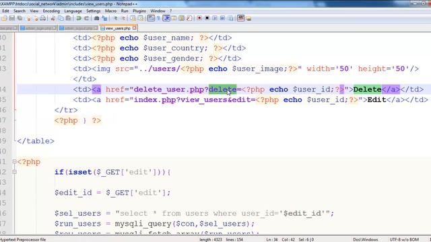Close the view_users.php tab with red X
This screenshot has height=242, width=431.
(135, 28)
